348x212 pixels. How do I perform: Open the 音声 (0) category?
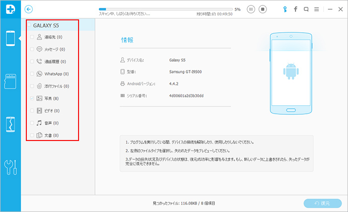tap(52, 123)
